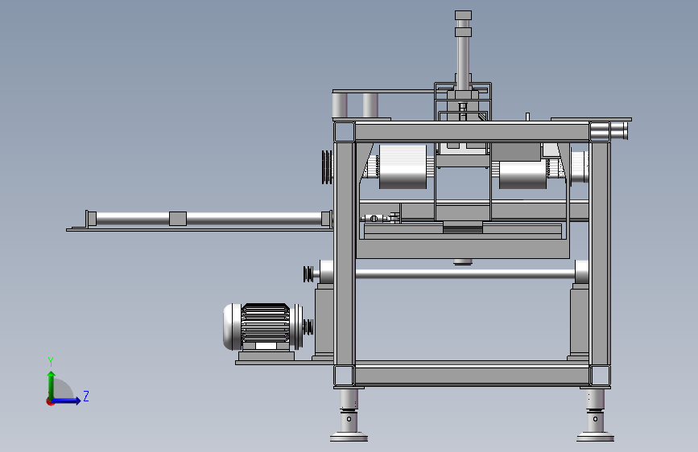Select the left leveling foot pad
This screenshot has width=698, height=452.
(x=349, y=437)
